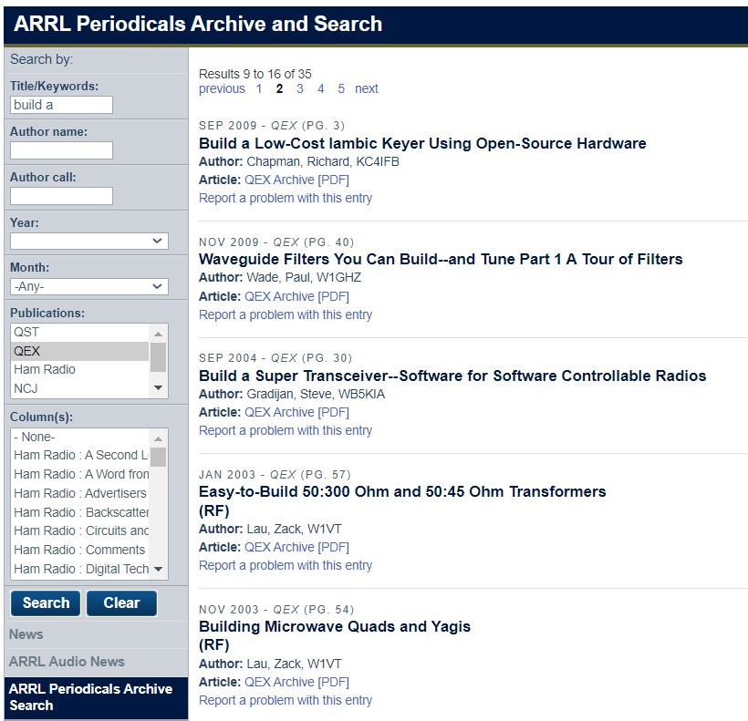
Task: Click the down arrow on the Columns list scrollbar
Action: pyautogui.click(x=159, y=569)
